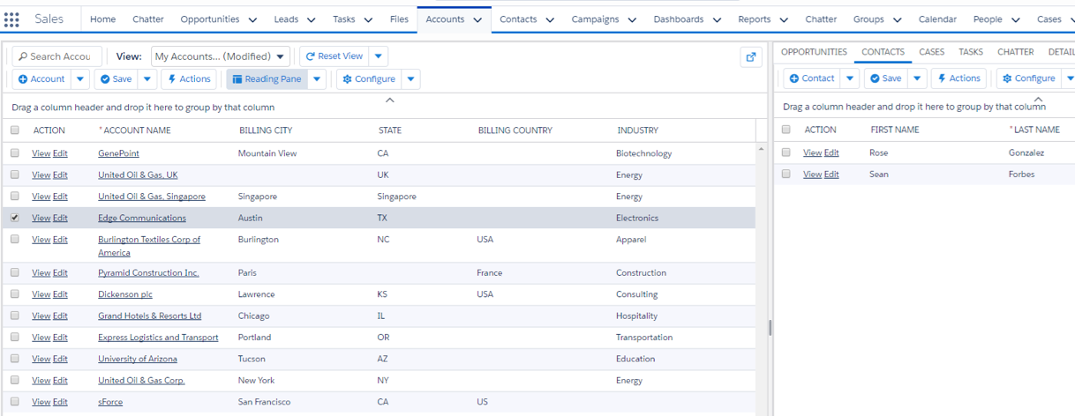Image resolution: width=1075 pixels, height=416 pixels.
Task: Switch to the CHATTER related tab
Action: click(1015, 52)
